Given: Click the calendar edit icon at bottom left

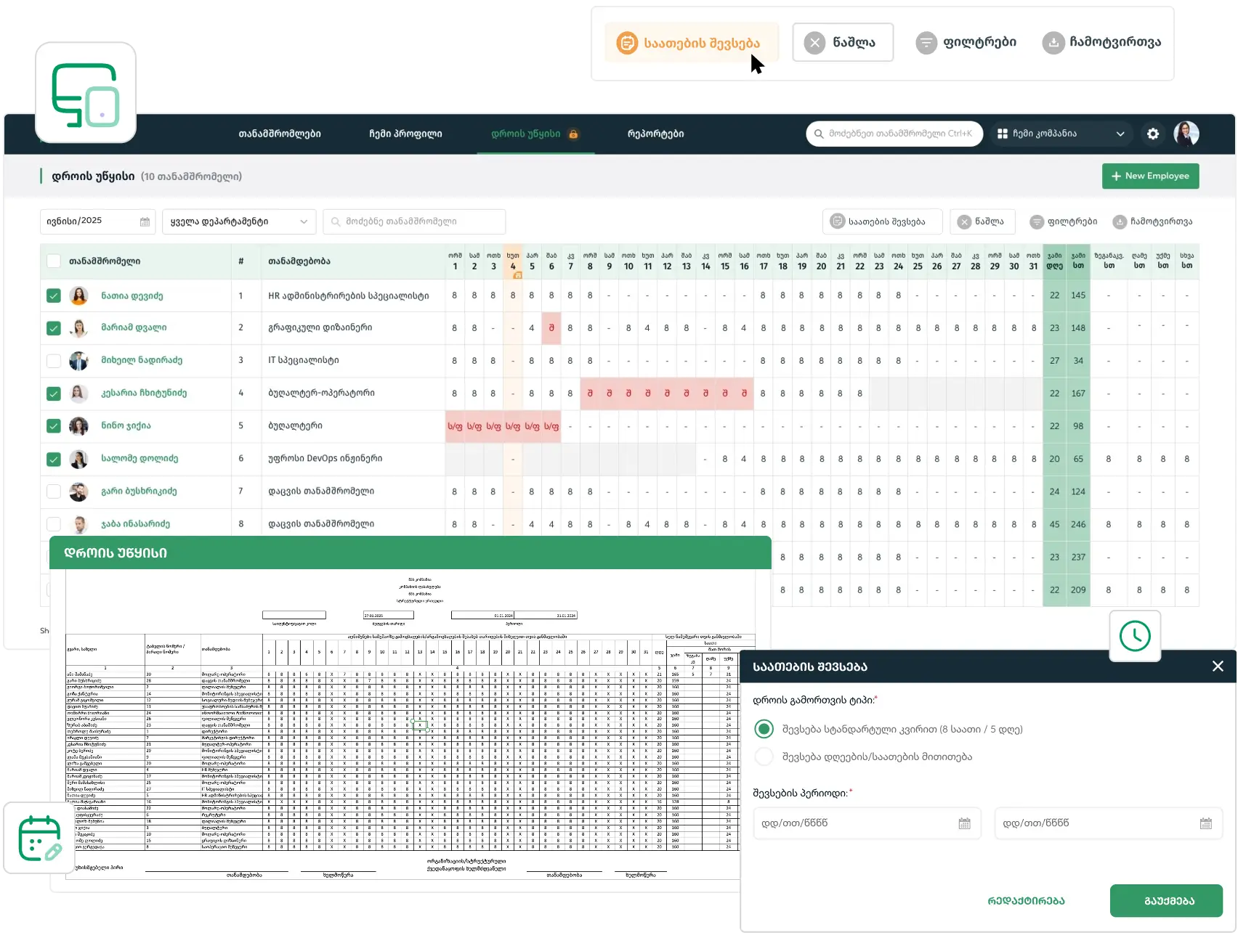Looking at the screenshot, I should 39,839.
